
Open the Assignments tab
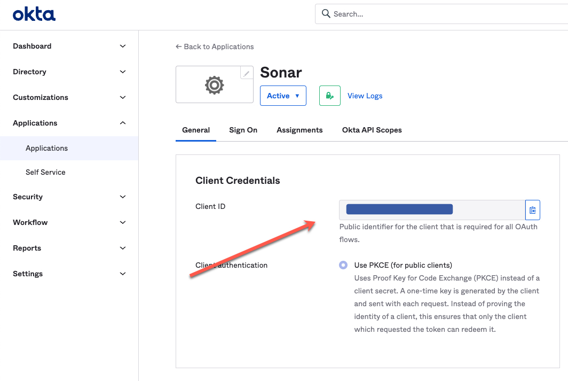click(x=299, y=130)
